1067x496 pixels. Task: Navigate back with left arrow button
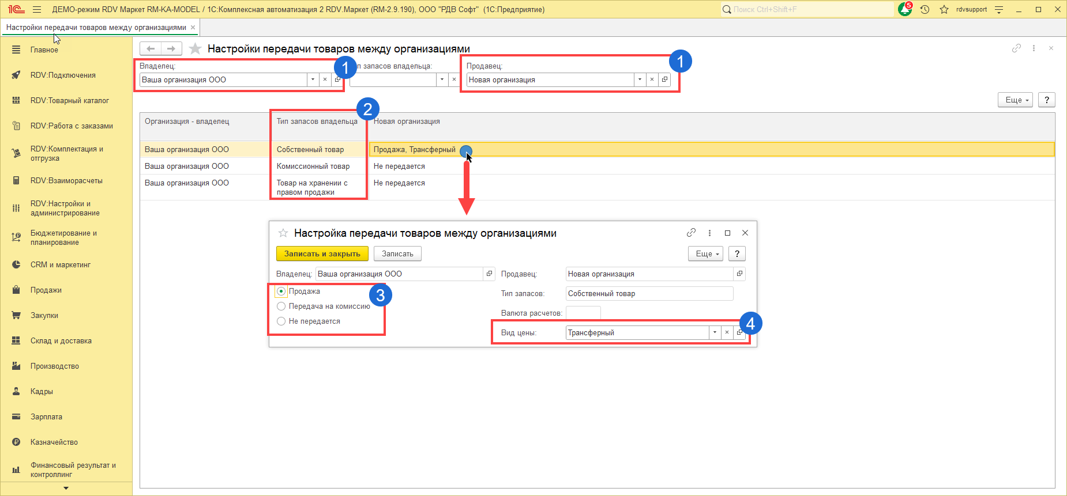(x=151, y=49)
